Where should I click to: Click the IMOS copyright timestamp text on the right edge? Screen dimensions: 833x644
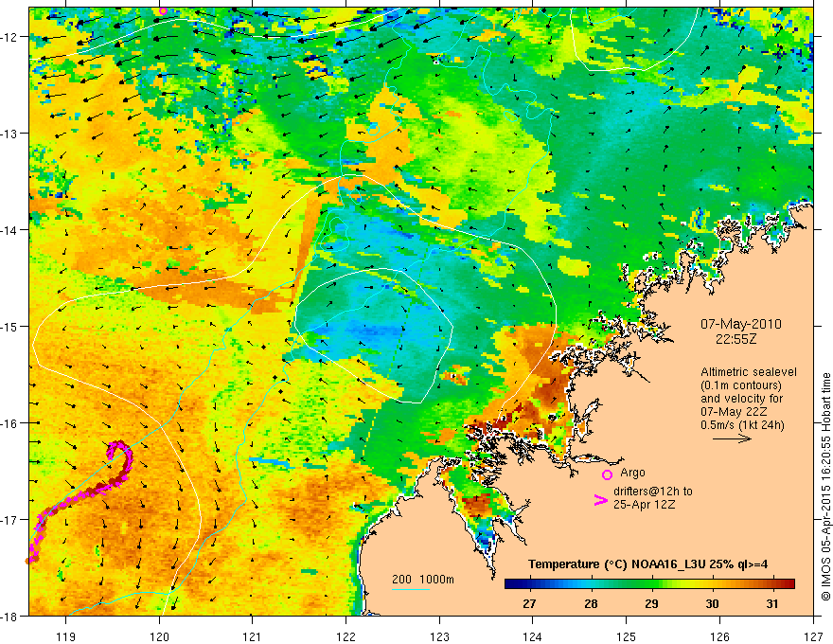click(x=825, y=486)
